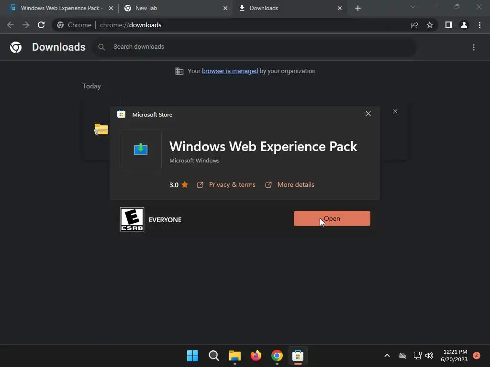Image resolution: width=490 pixels, height=367 pixels.
Task: Open Chrome from the taskbar
Action: [277, 356]
